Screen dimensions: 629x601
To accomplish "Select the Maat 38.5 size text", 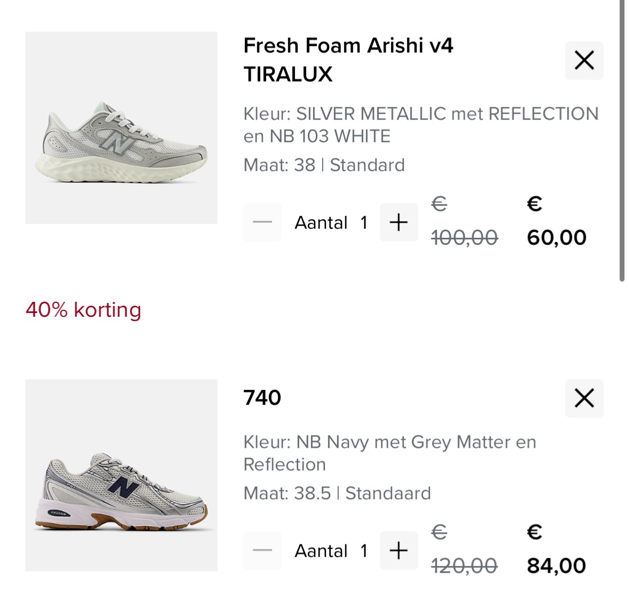I will tap(337, 493).
